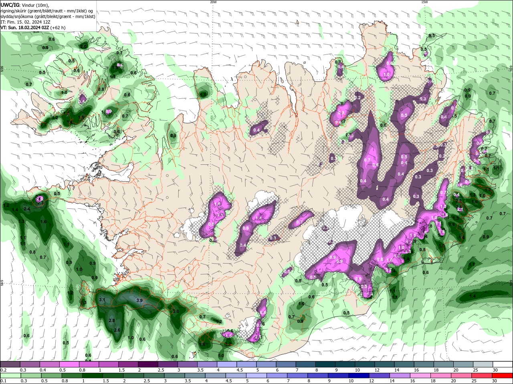Click the white snow swatch labeled 30
513x384 pixels.
coord(503,364)
